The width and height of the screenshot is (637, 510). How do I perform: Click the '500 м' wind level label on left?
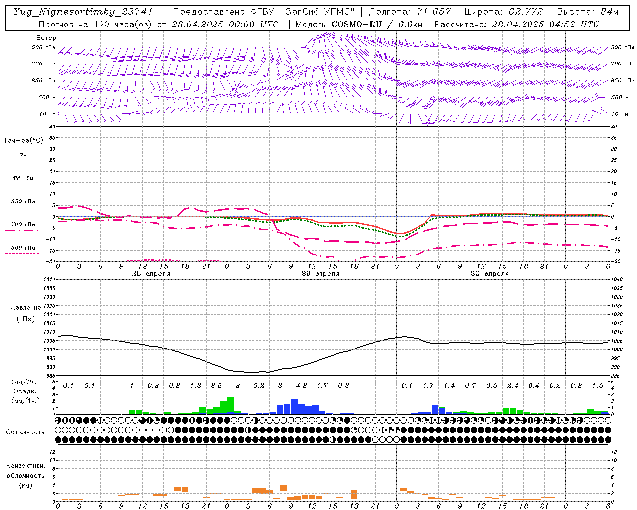pos(47,98)
